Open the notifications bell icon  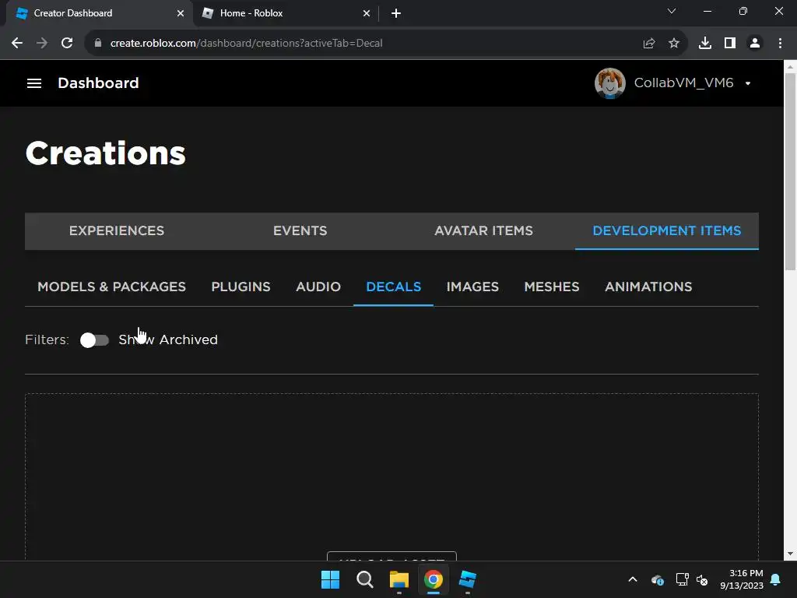click(x=776, y=579)
